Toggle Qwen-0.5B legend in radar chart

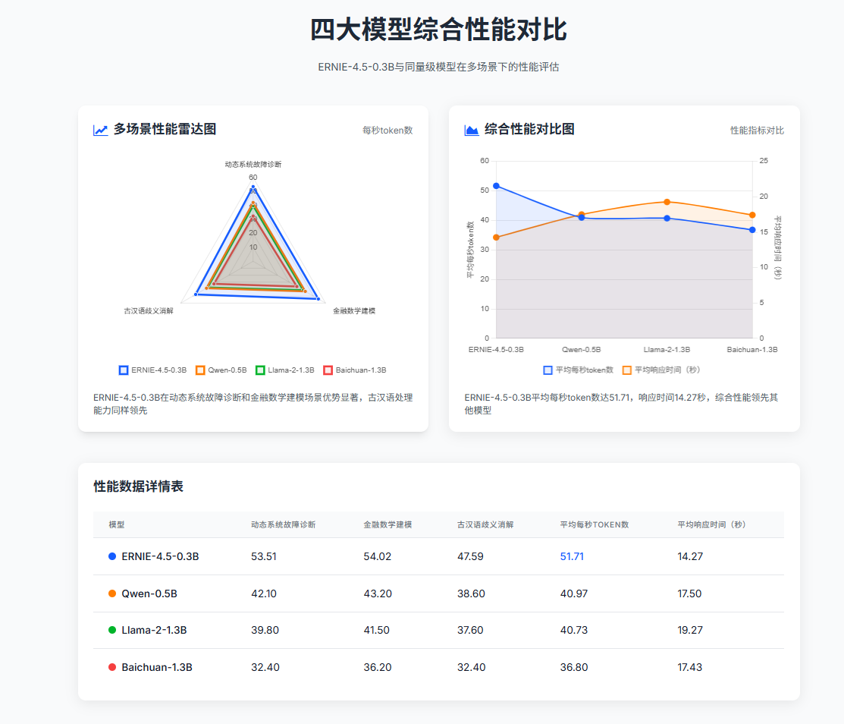(x=221, y=370)
